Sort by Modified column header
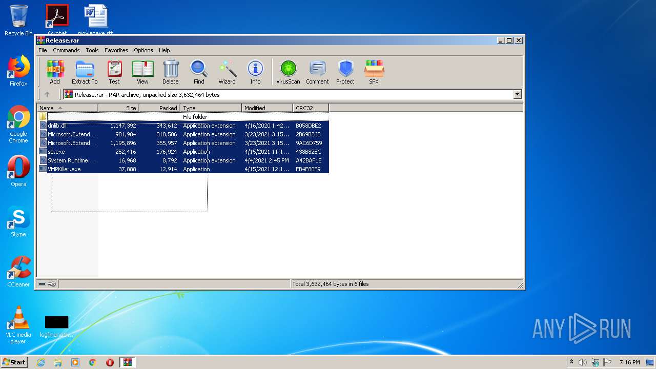Screen dimensions: 656x369 point(267,108)
